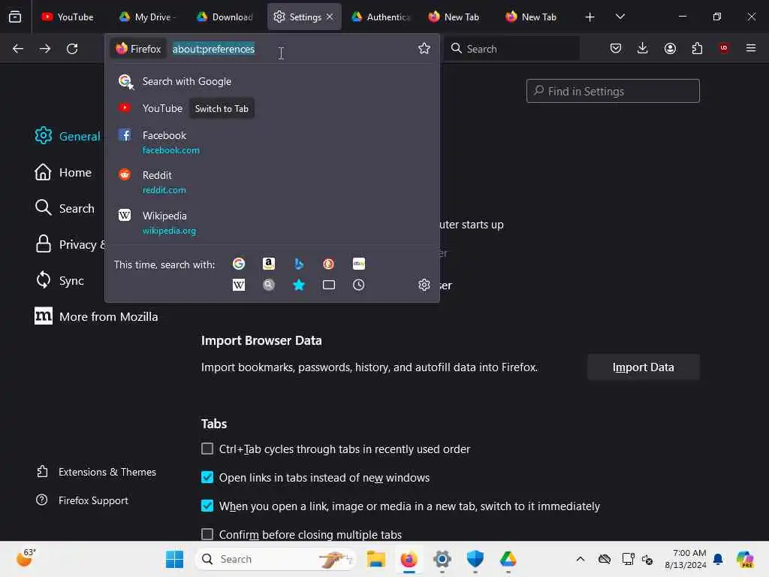
Task: Open Windows Security shield on taskbar
Action: [x=475, y=559]
